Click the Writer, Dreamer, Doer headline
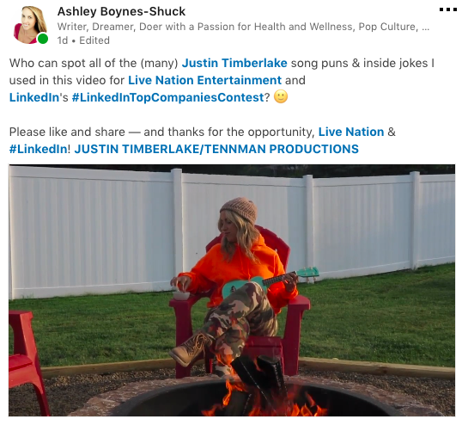 tap(238, 27)
